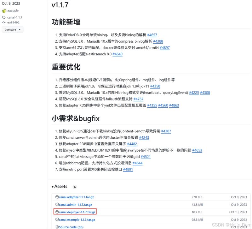Click the Oct 9, 2023 release date in sidebar
The width and height of the screenshot is (252, 229).
(11, 3)
